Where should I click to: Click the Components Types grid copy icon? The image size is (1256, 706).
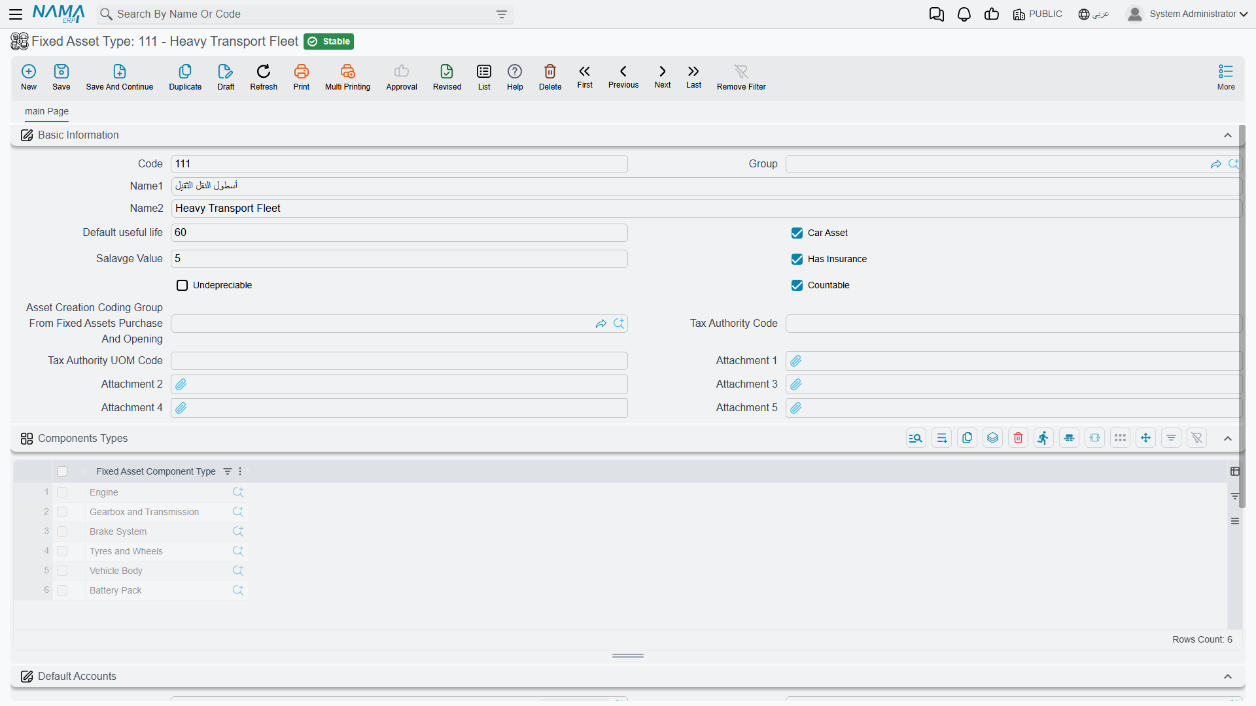tap(967, 438)
